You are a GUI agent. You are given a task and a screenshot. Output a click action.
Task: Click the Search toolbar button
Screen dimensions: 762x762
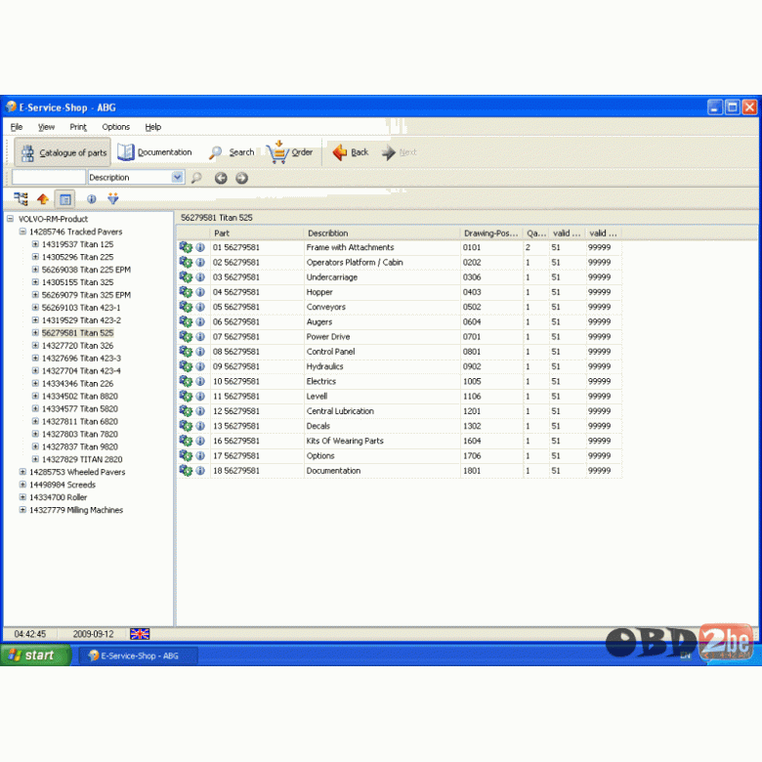click(x=232, y=152)
